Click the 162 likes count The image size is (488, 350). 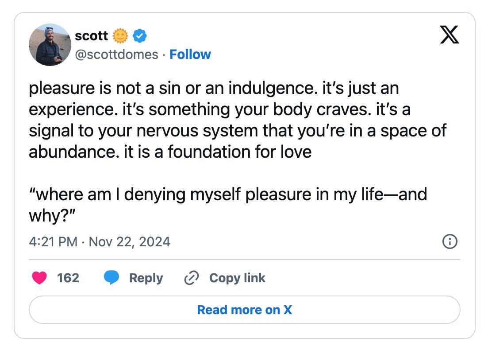pos(68,278)
